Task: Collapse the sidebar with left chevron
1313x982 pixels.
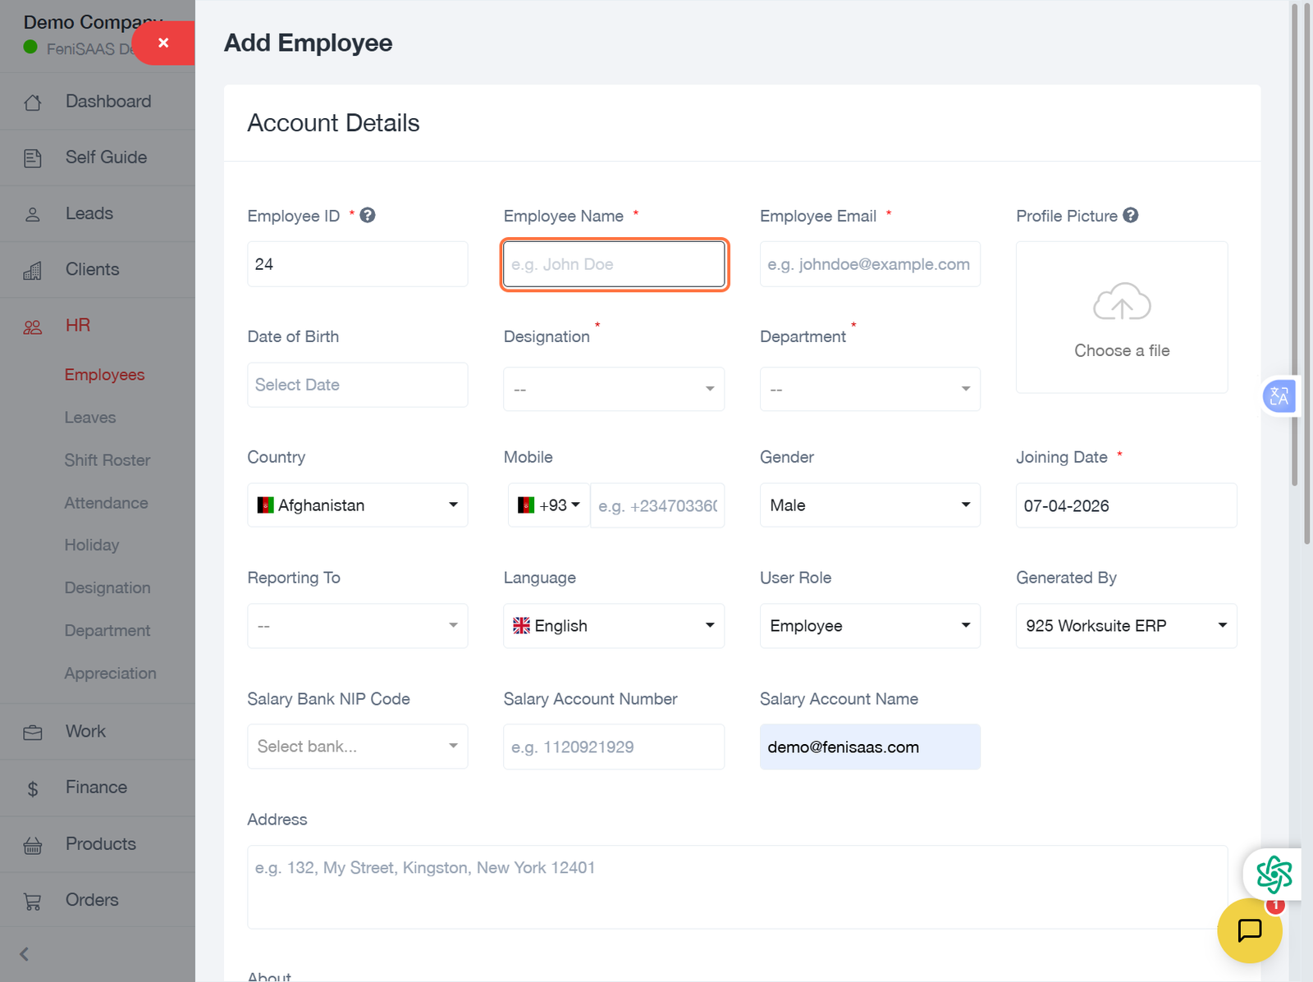Action: point(25,954)
